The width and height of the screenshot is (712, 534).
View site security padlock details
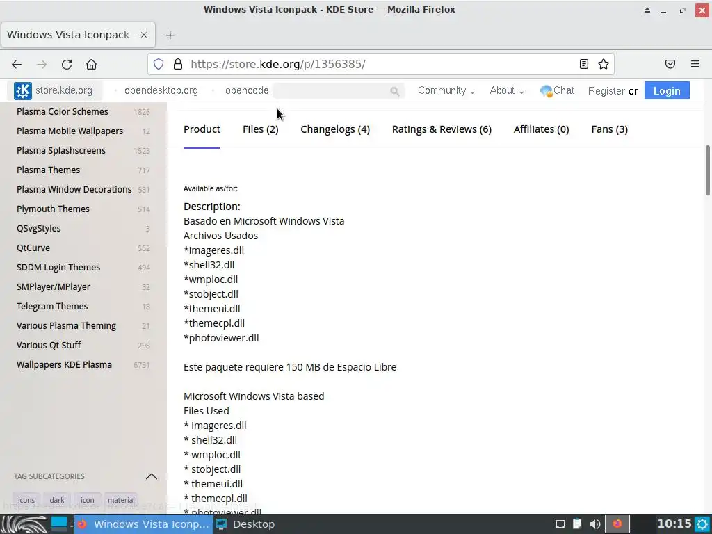point(178,64)
